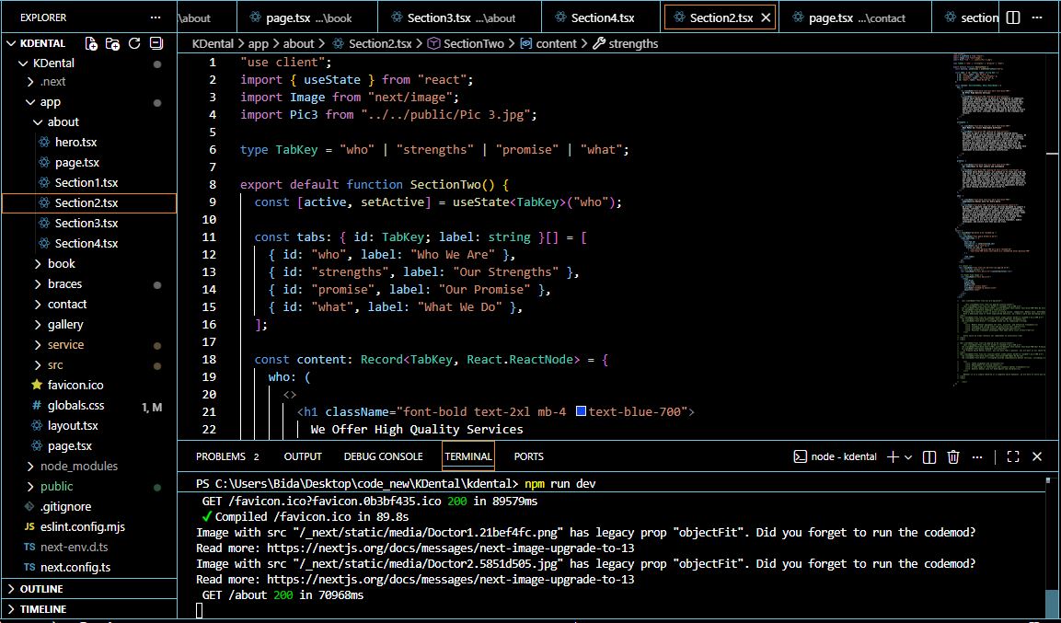Close the terminal panel
Image resolution: width=1061 pixels, height=623 pixels.
point(1037,456)
